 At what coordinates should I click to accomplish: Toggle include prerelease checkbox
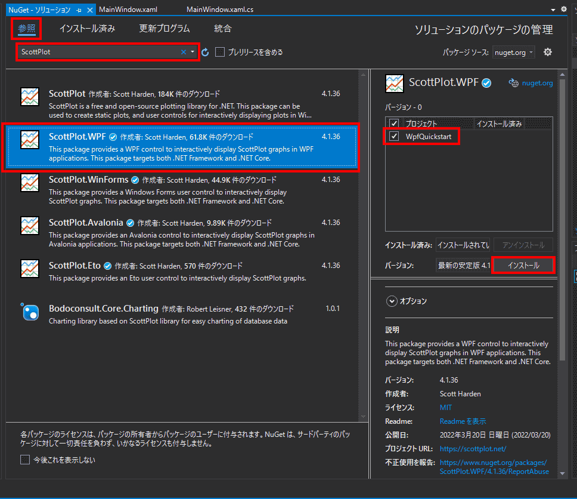220,53
